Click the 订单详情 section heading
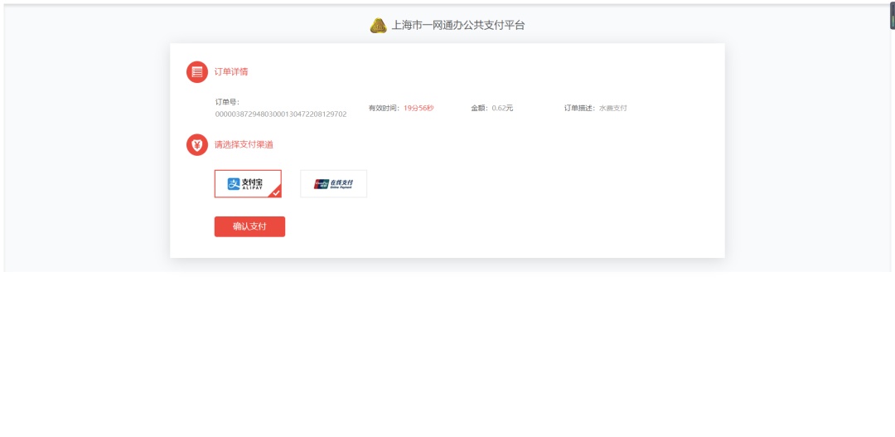Screen dimensions: 895x437 click(231, 72)
